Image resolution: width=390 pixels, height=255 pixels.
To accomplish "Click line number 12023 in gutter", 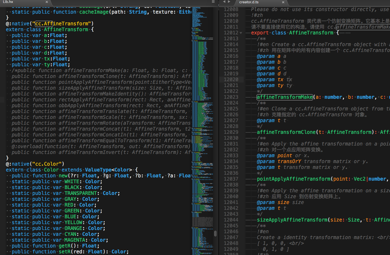I will (231, 97).
